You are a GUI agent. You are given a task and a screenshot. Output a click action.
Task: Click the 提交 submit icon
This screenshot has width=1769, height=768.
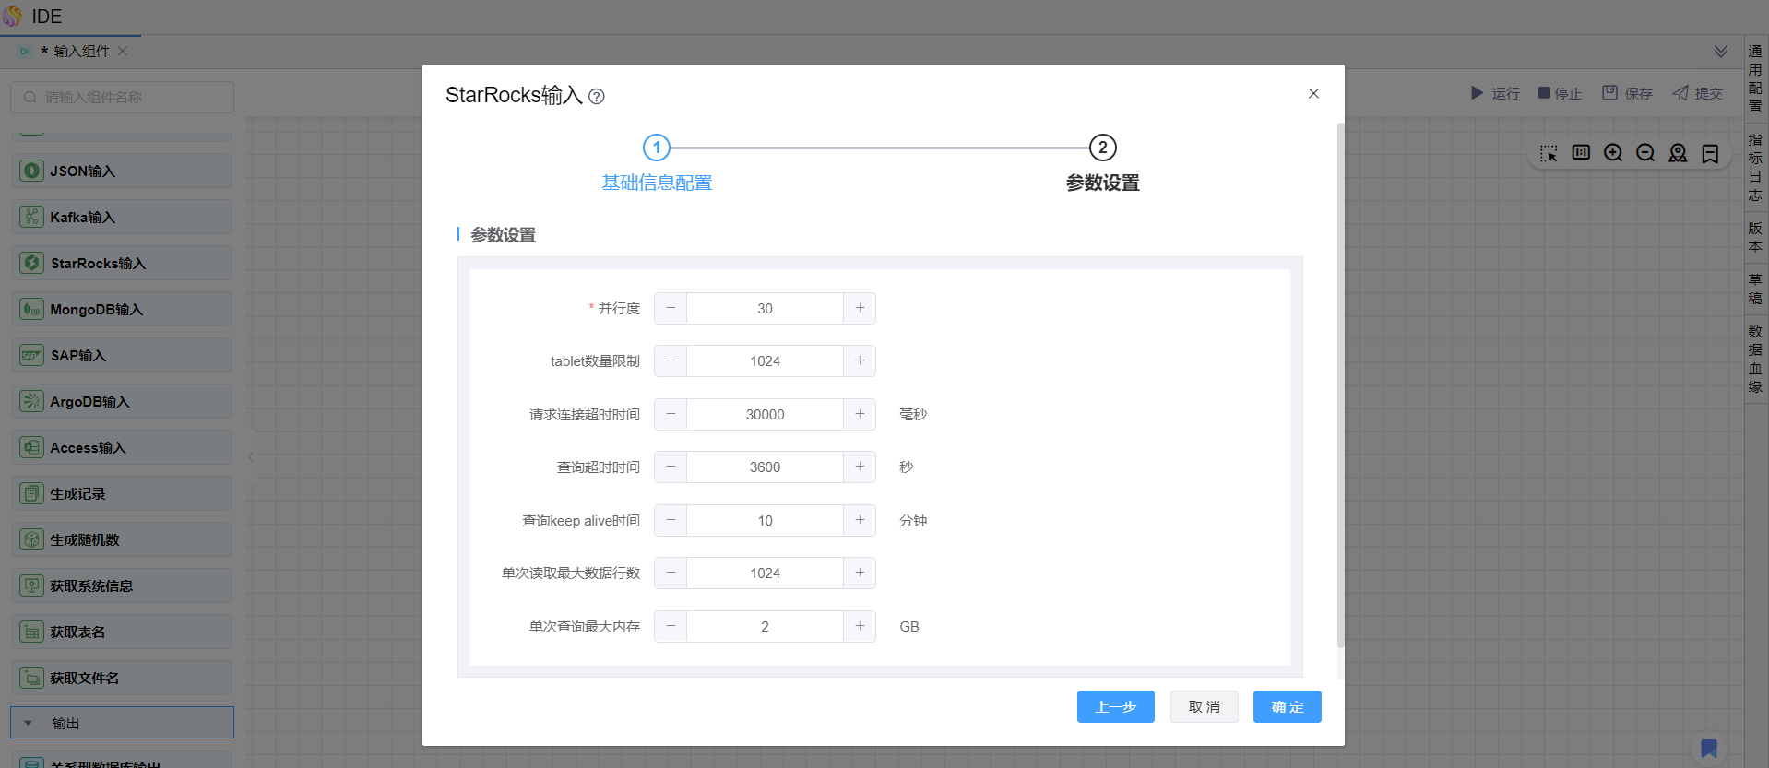1680,93
